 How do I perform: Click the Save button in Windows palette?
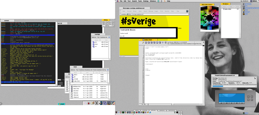tap(225, 6)
